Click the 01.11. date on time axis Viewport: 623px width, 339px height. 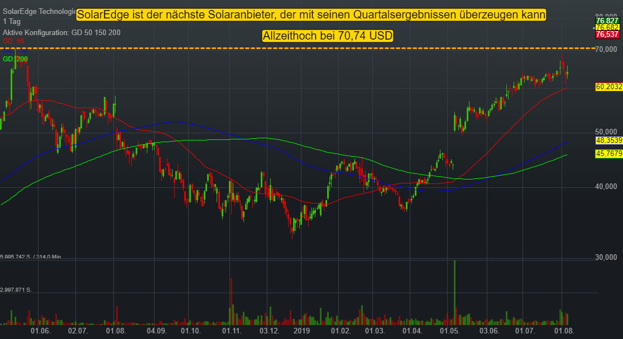coord(232,331)
